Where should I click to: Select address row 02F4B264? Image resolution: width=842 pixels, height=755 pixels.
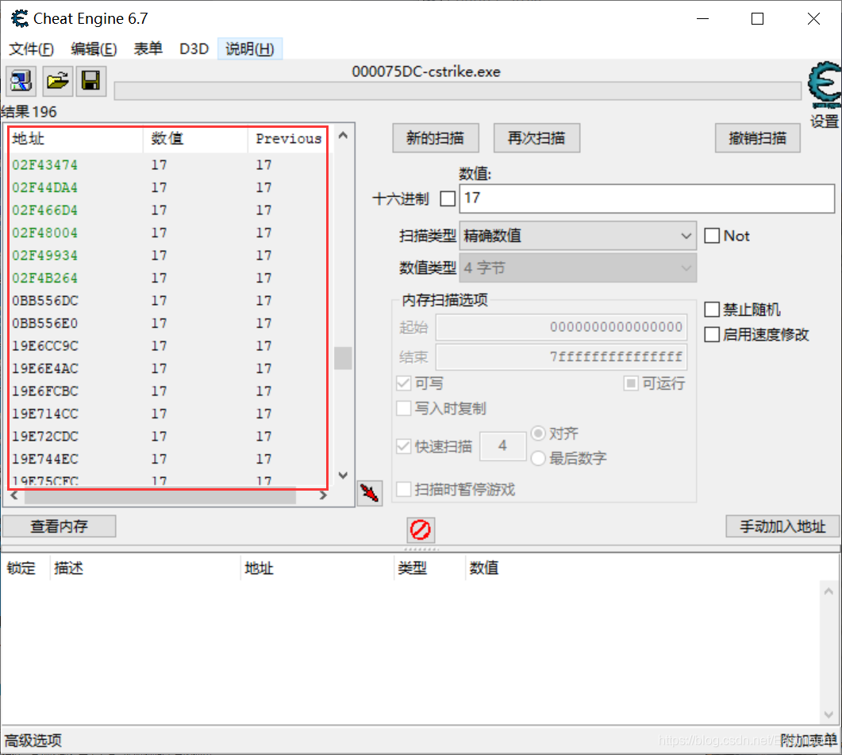point(167,278)
